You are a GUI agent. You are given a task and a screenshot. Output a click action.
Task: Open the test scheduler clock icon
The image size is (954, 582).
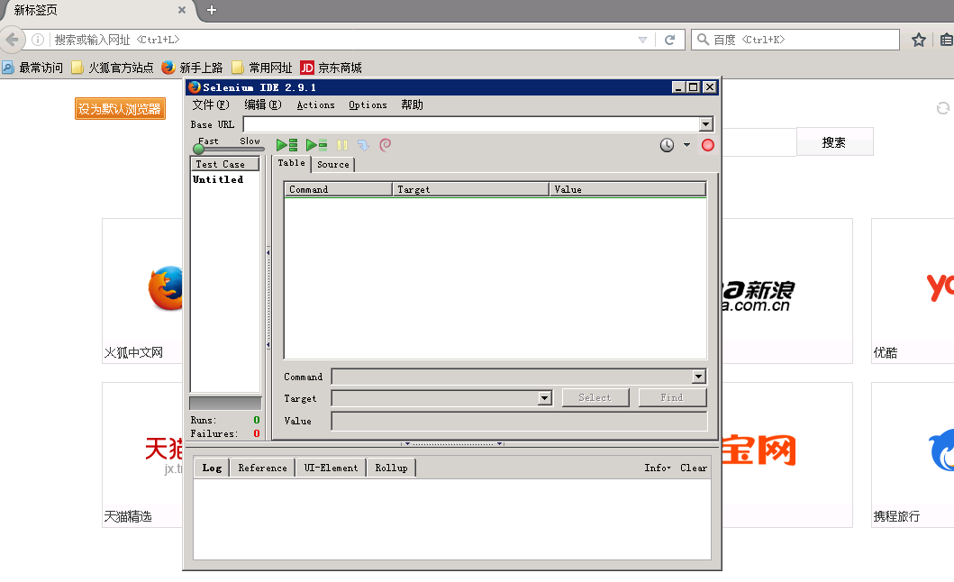[x=667, y=145]
